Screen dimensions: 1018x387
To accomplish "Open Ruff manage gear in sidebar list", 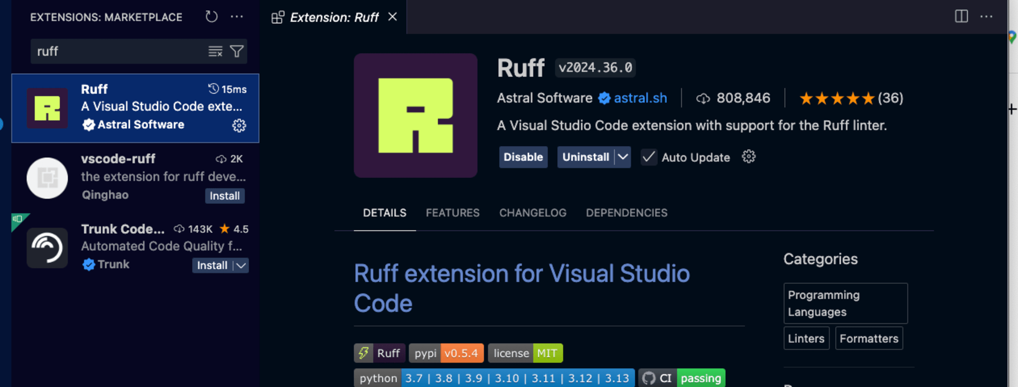I will [239, 125].
